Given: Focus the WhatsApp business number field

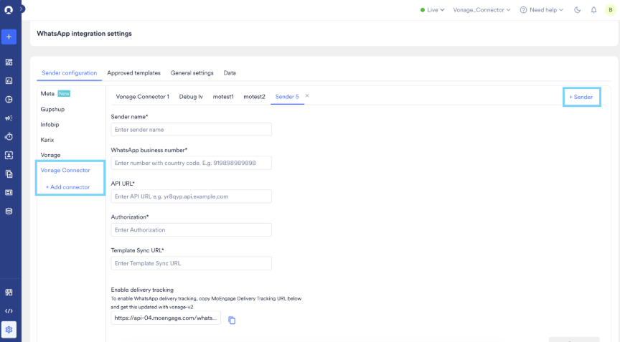Looking at the screenshot, I should coord(192,163).
